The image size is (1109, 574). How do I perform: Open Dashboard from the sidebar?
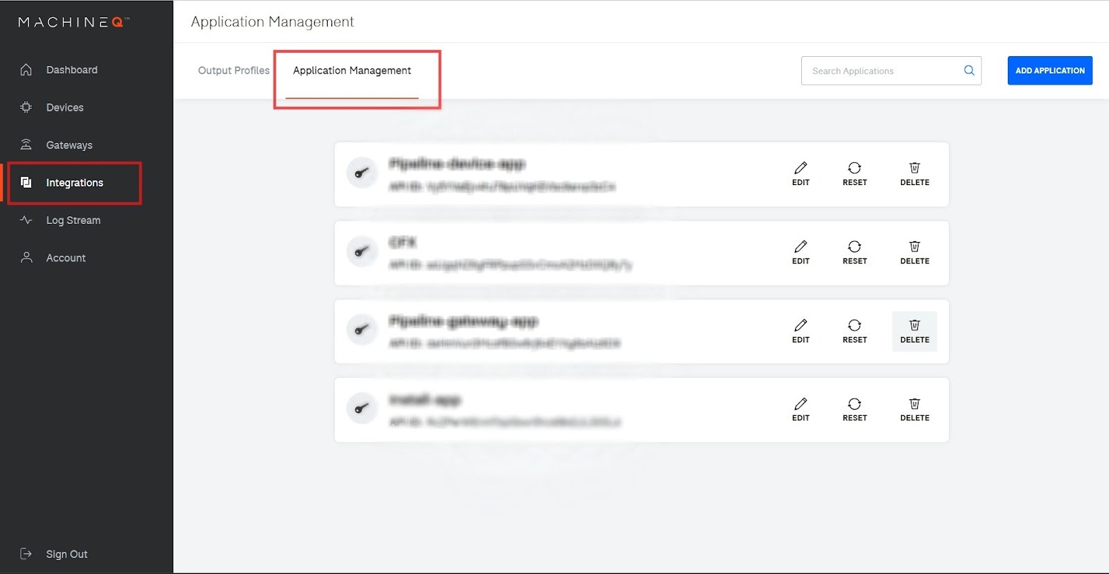(71, 70)
